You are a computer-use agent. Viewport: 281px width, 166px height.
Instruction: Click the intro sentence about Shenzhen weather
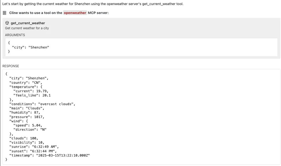click(93, 4)
